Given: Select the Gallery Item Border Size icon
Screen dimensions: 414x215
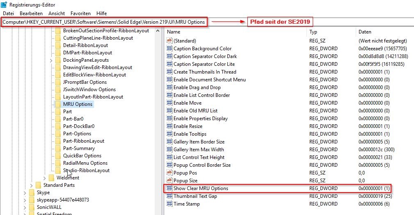Looking at the screenshot, I should coord(169,141).
